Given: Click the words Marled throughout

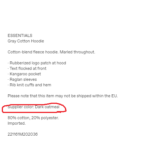Looking at the screenshot, I should point(77,52).
